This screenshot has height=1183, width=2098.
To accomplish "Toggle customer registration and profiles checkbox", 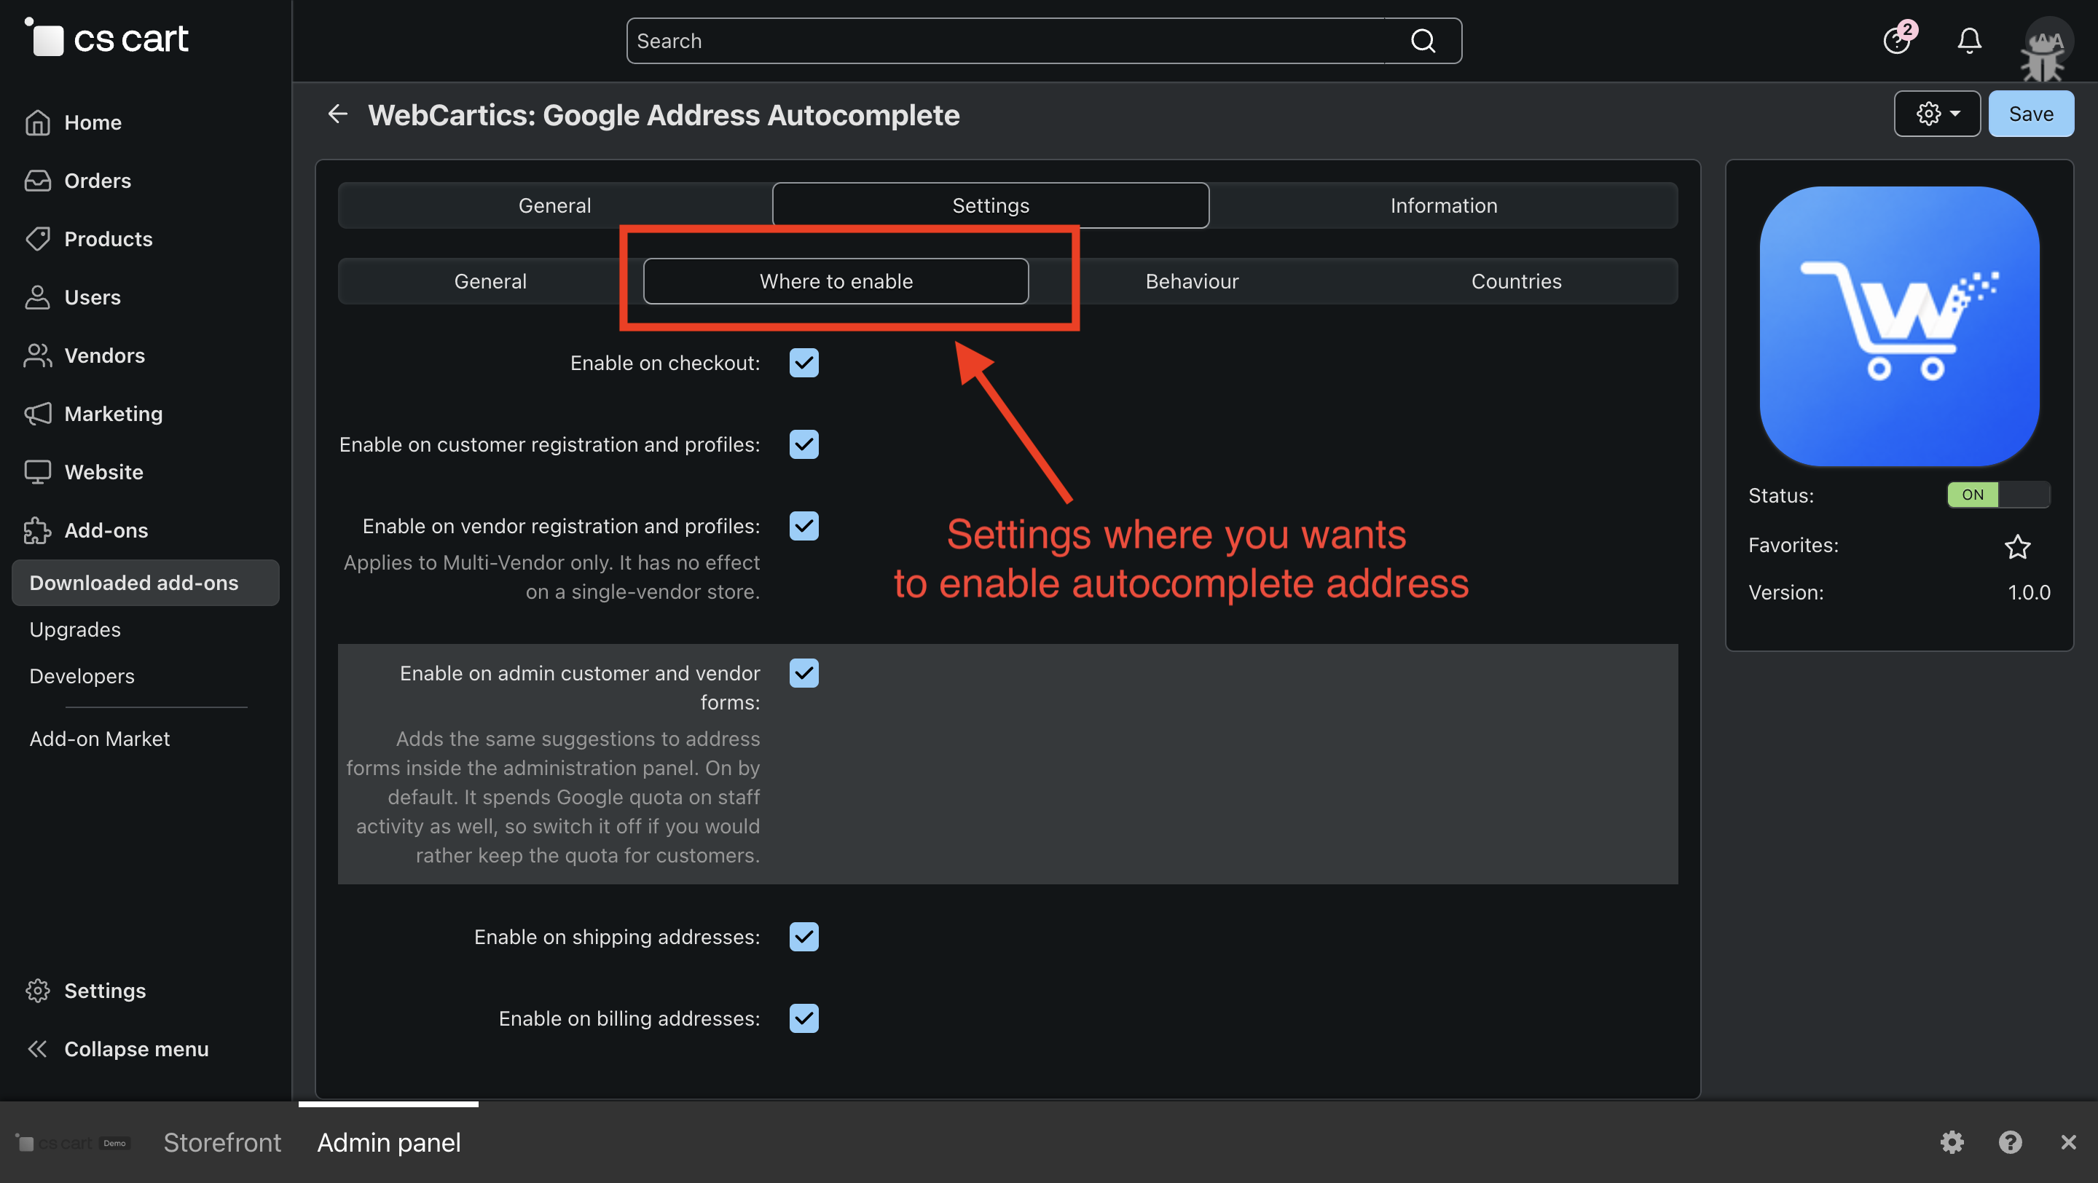I will pos(804,444).
